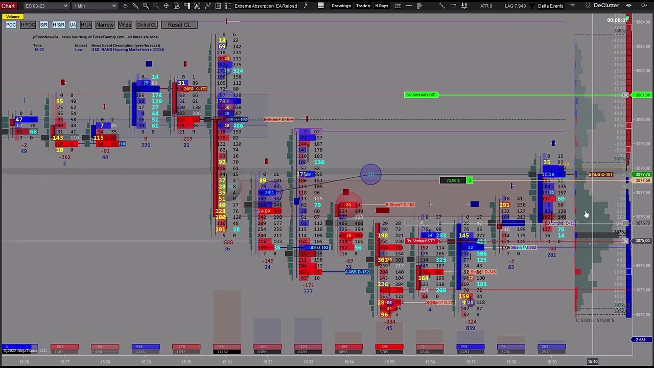Select the dashed rectangle tool
The width and height of the screenshot is (654, 368).
click(453, 6)
